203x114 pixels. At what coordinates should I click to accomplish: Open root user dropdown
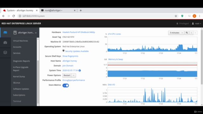pyautogui.click(x=197, y=23)
